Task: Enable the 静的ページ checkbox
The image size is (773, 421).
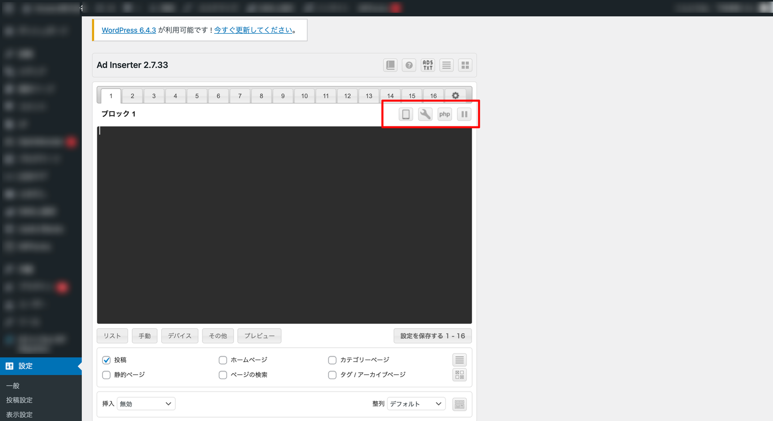Action: 106,375
